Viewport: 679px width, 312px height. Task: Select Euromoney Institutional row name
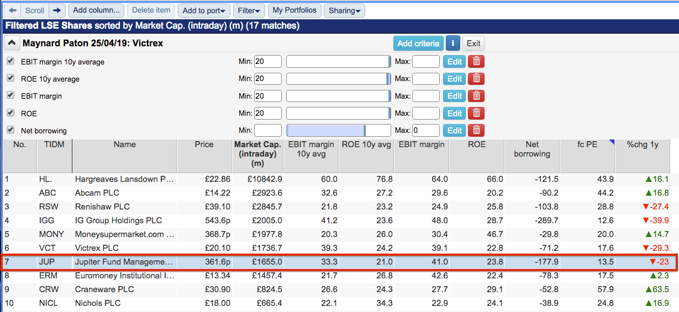[124, 276]
